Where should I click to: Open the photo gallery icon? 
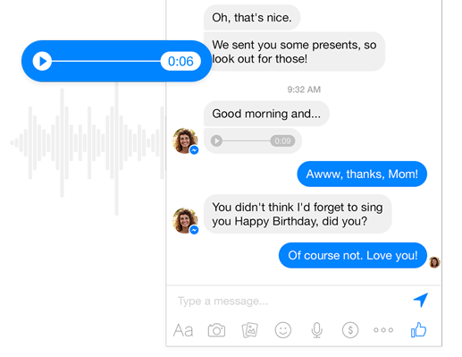click(249, 330)
